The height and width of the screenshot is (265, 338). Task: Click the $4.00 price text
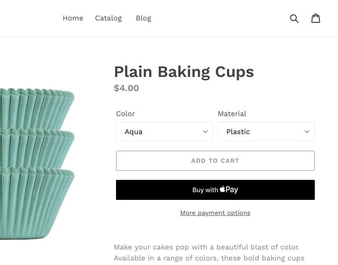(126, 88)
